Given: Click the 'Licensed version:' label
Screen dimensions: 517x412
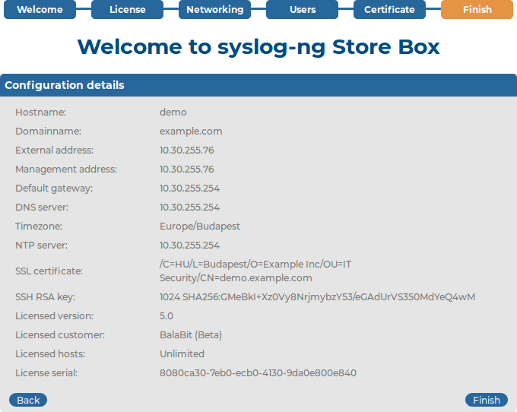Looking at the screenshot, I should pyautogui.click(x=55, y=315).
